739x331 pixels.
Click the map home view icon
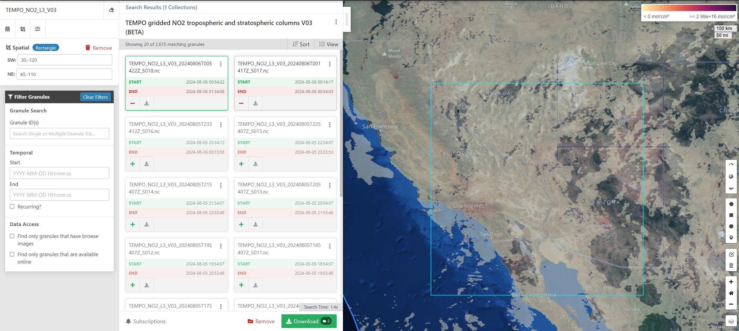[731, 293]
